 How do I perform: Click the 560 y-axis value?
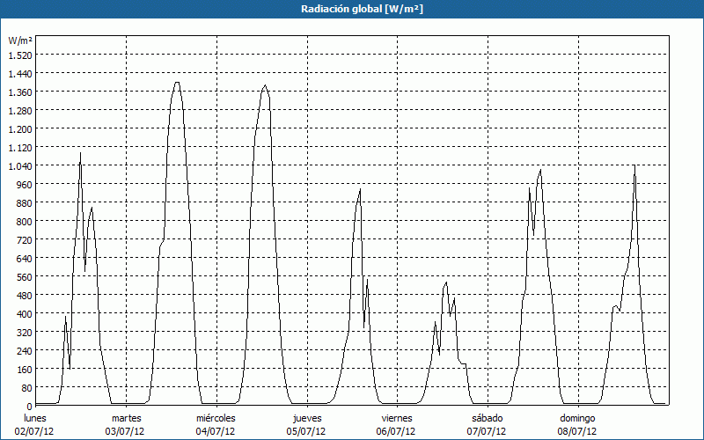click(25, 276)
